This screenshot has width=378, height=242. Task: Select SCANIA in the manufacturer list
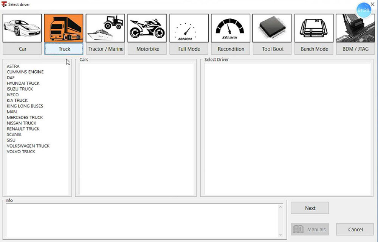point(14,134)
